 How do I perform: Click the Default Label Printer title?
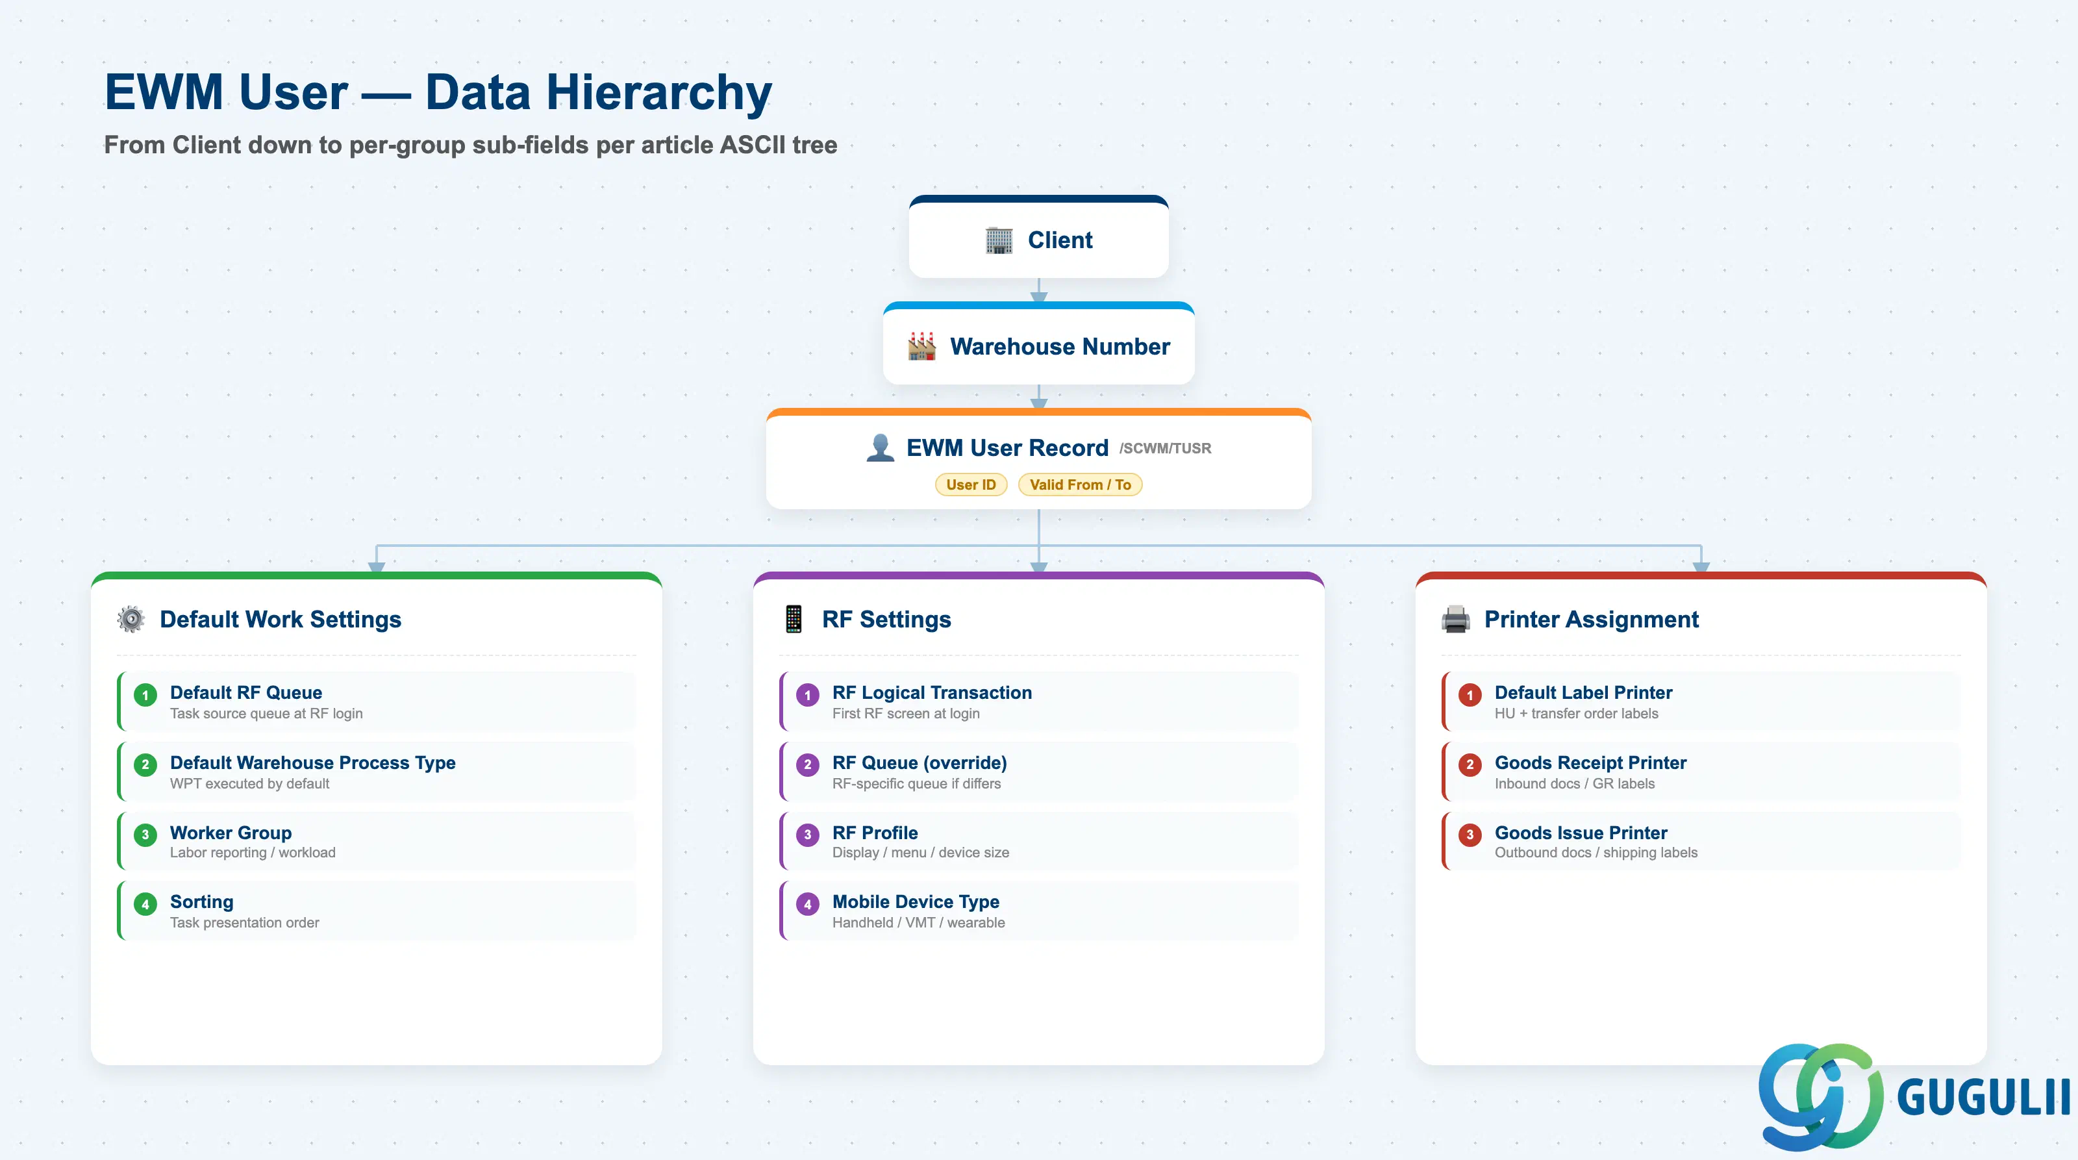[x=1584, y=693]
